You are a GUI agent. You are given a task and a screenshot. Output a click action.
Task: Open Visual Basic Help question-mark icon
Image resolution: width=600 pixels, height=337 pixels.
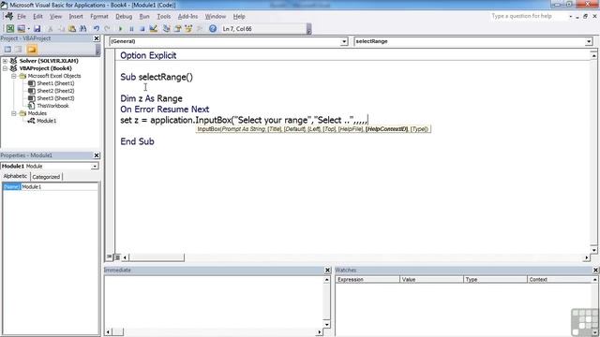213,29
